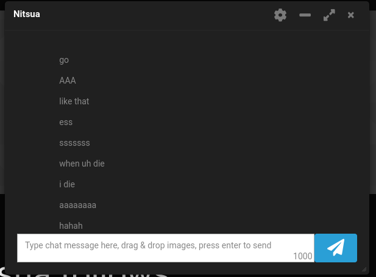Click the 1000 character counter
The height and width of the screenshot is (277, 376).
pyautogui.click(x=303, y=256)
